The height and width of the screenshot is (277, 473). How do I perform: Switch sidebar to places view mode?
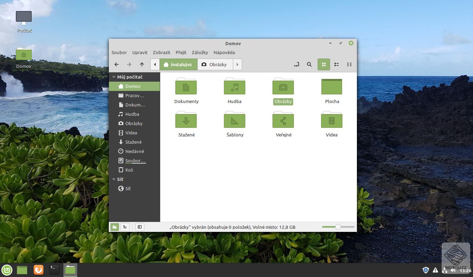point(115,227)
